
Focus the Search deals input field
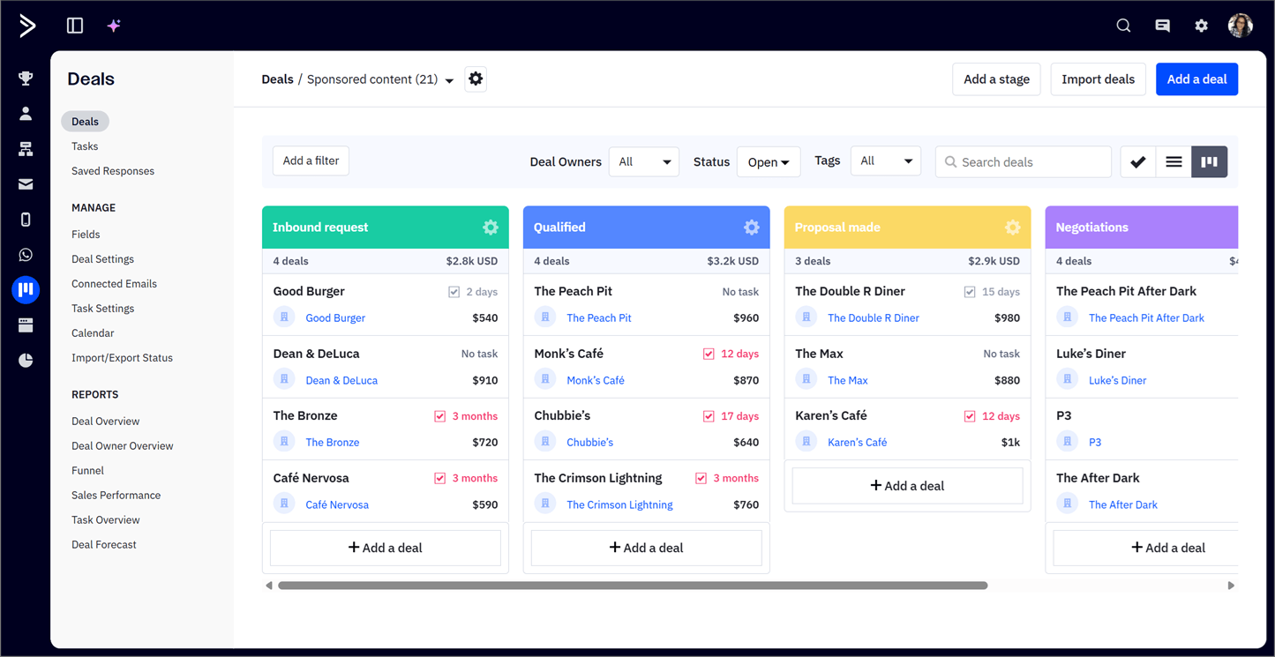[x=1024, y=161]
